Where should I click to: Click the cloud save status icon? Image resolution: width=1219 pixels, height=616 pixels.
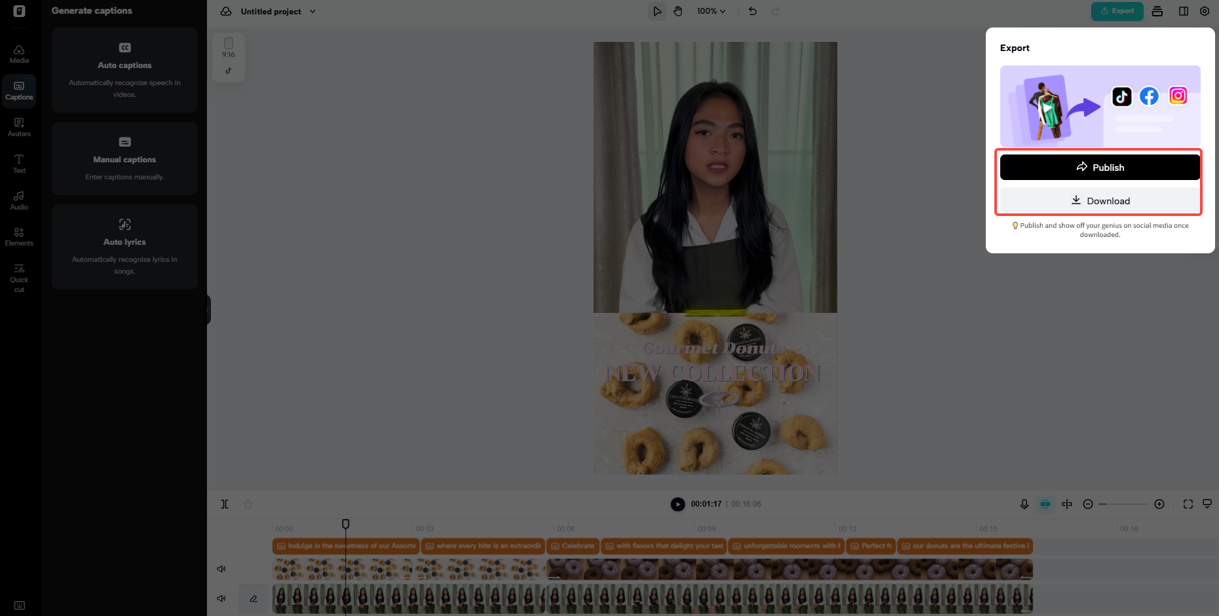(x=226, y=11)
